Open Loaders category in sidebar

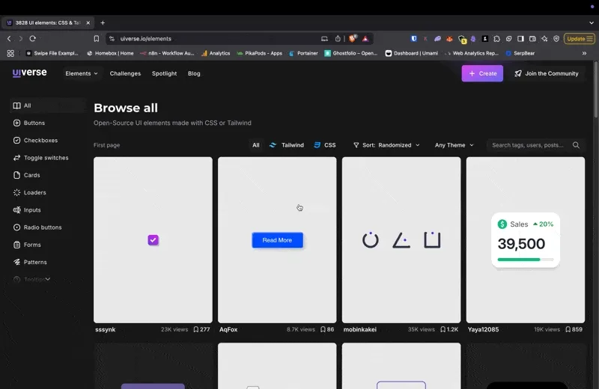34,192
